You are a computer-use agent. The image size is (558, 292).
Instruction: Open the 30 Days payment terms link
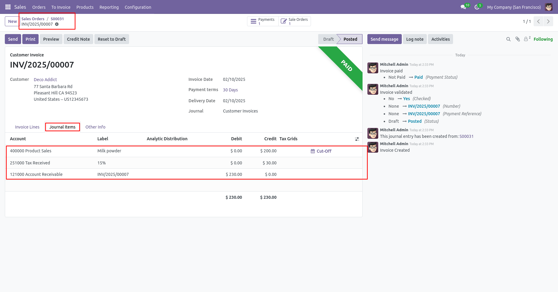tap(230, 90)
